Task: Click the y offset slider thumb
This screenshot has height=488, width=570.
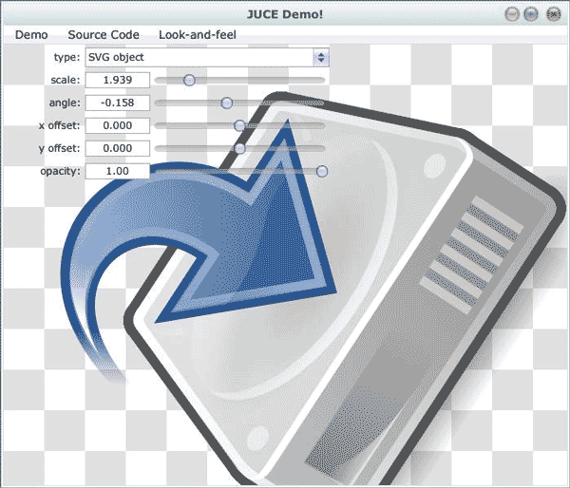Action: coord(239,148)
